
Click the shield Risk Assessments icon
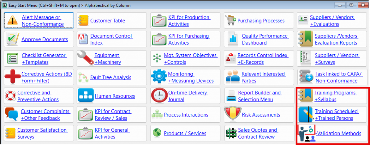231,114
